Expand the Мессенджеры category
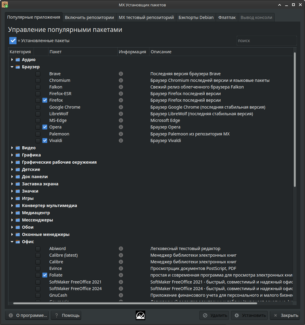Image resolution: width=305 pixels, height=325 pixels. coord(12,220)
